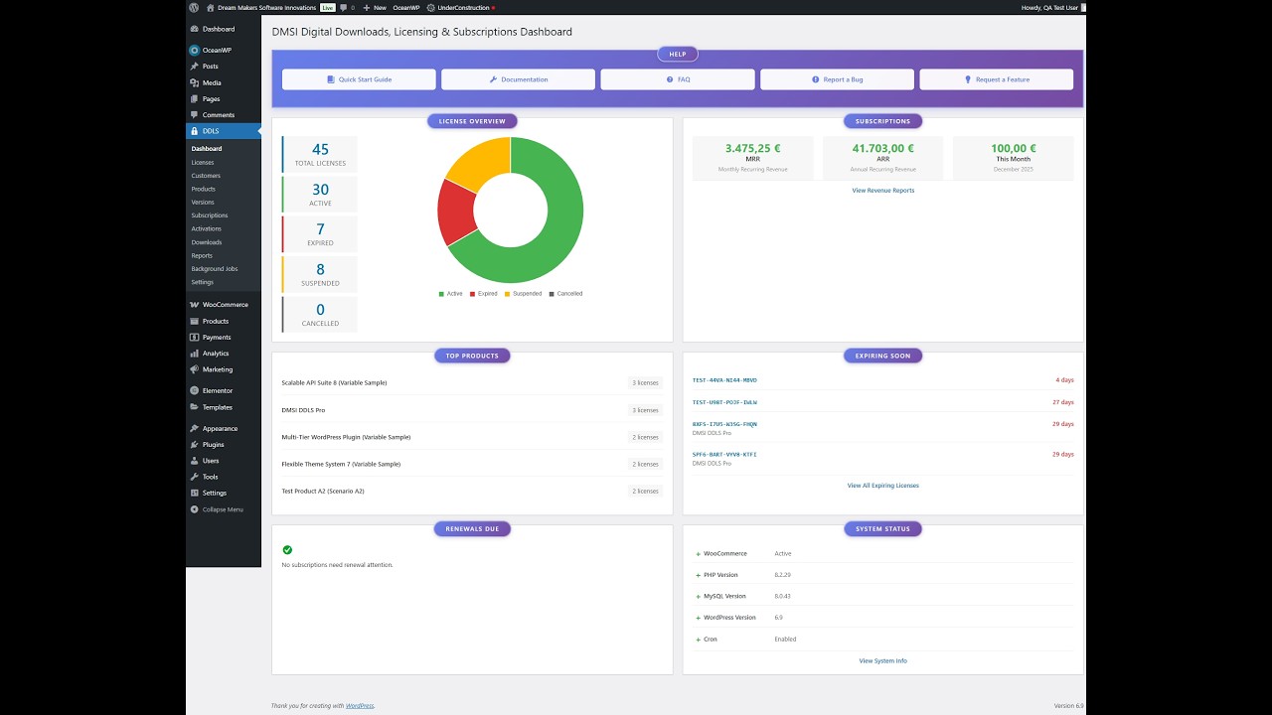The height and width of the screenshot is (715, 1272).
Task: Click the Media icon in the sidebar
Action: click(x=194, y=82)
